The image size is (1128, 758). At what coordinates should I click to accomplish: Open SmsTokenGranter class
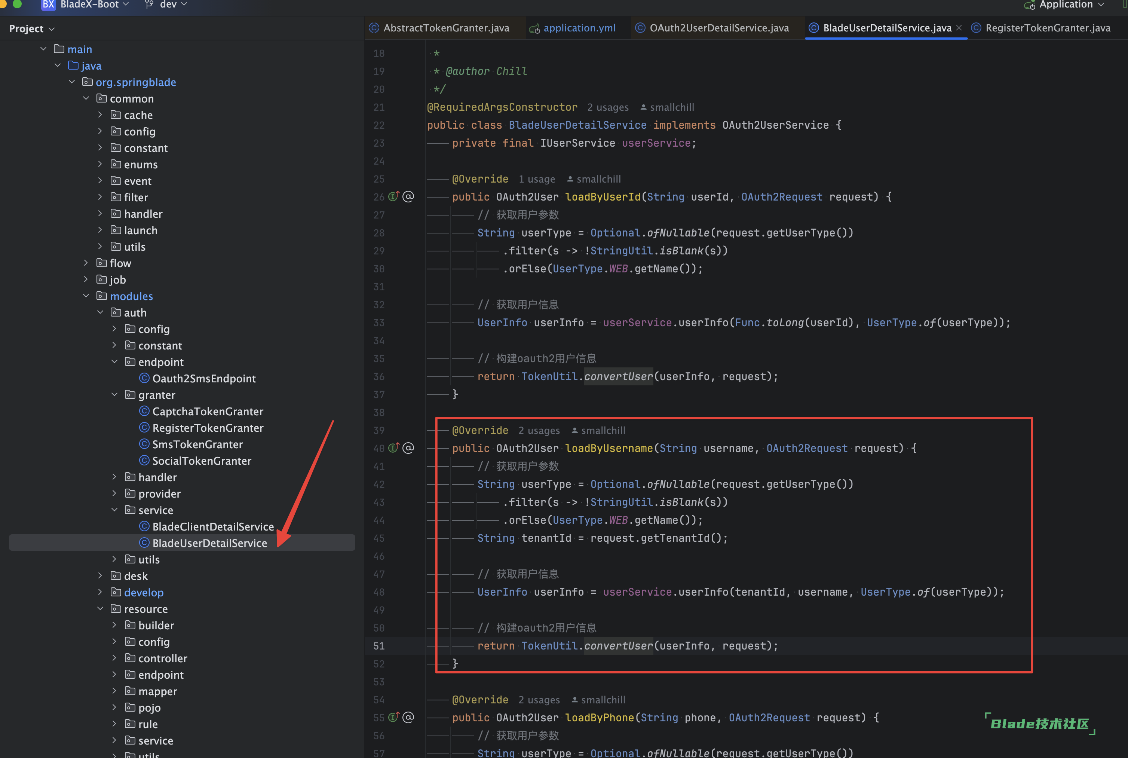point(191,444)
